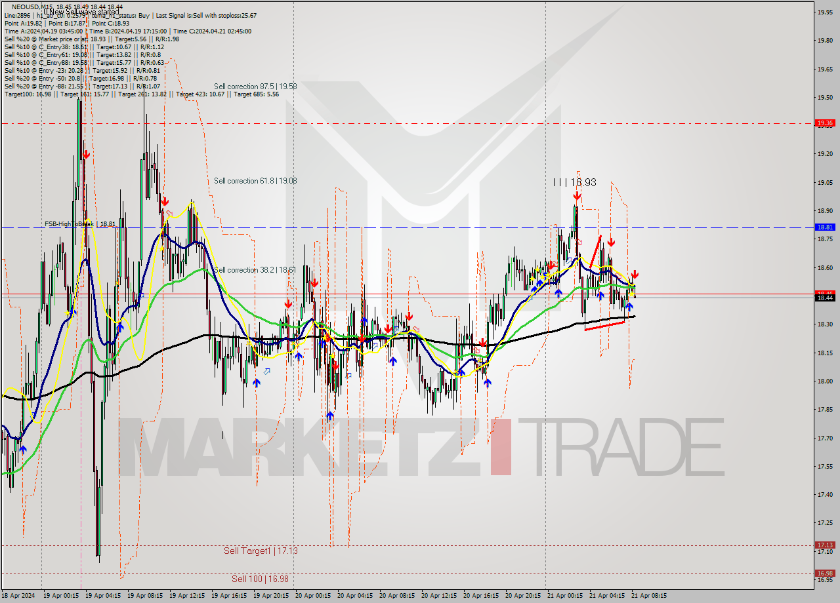This screenshot has width=840, height=603.
Task: Click the red 16.98 price tag on axis
Action: coord(825,573)
